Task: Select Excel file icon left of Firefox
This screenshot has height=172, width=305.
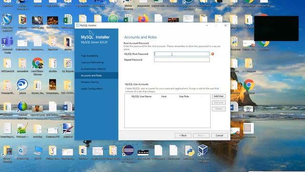Action: (128, 19)
